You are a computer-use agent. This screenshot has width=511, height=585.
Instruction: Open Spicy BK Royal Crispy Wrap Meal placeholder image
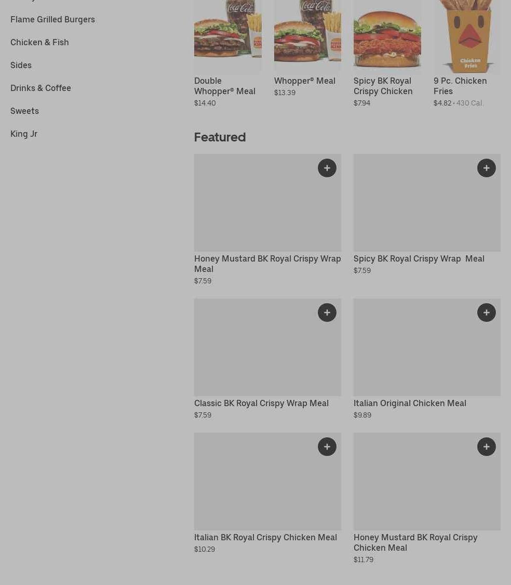tap(427, 203)
